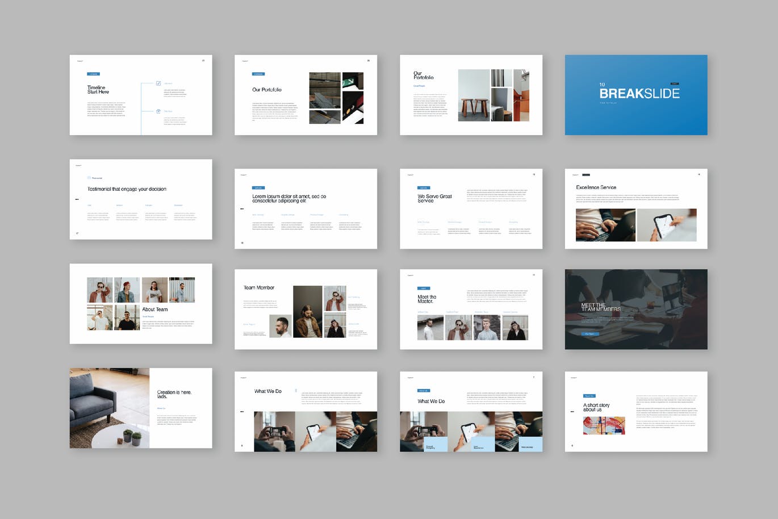Click the blue tag above Meet the Master
The width and height of the screenshot is (778, 519).
[423, 288]
